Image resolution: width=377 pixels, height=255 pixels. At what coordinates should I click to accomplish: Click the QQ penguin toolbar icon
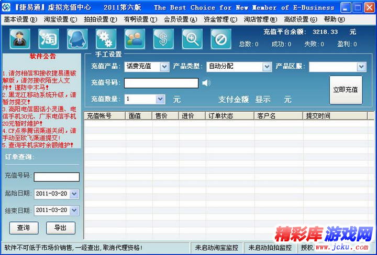pyautogui.click(x=77, y=39)
